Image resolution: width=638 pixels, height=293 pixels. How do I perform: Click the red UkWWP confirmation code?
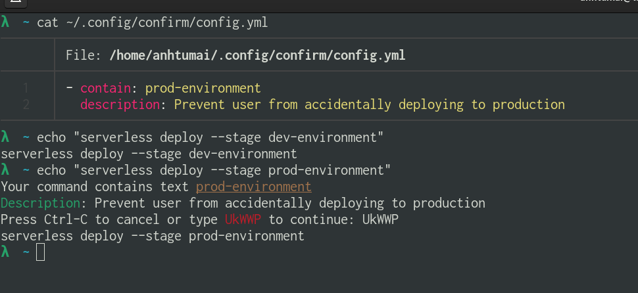[x=243, y=219]
